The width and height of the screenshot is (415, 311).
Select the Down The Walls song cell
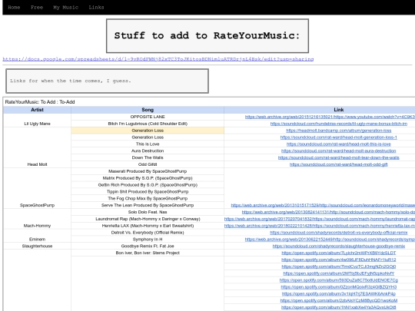pos(148,157)
